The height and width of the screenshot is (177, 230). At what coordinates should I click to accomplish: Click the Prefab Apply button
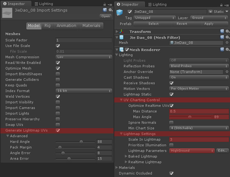(209, 24)
